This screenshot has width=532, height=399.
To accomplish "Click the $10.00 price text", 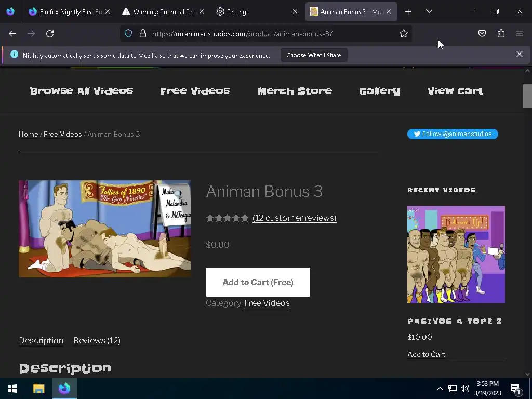I will coord(419,337).
